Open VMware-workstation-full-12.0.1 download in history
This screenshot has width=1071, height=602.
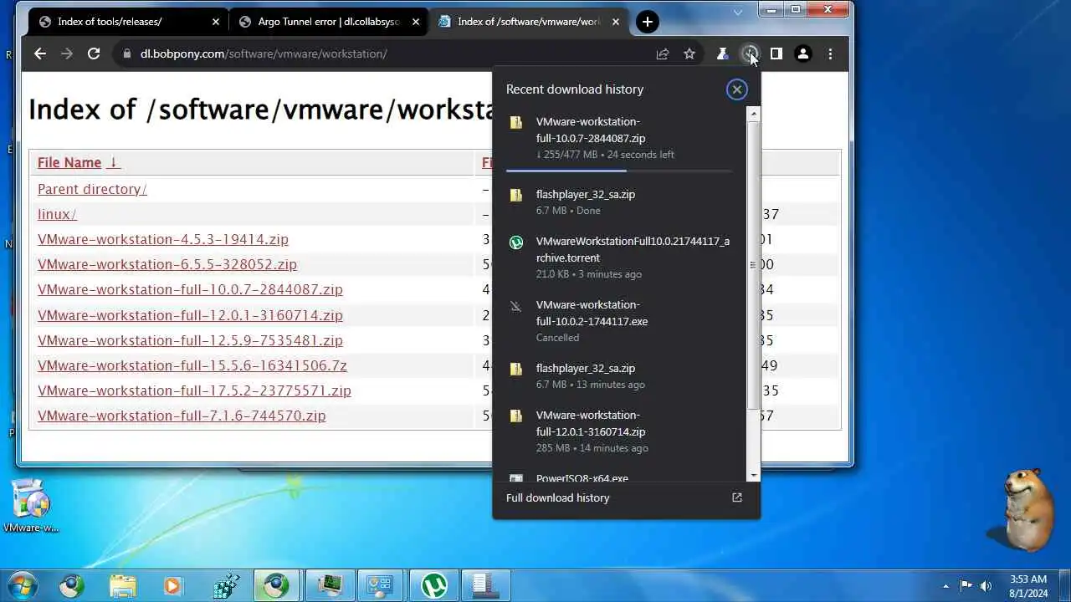(x=619, y=431)
